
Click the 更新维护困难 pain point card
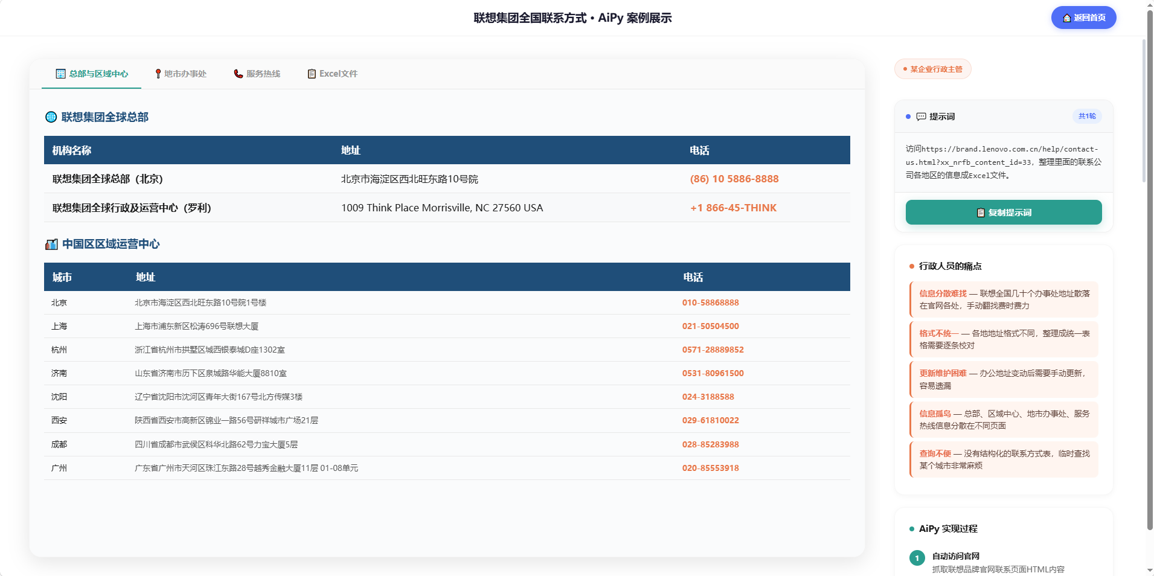coord(1004,379)
